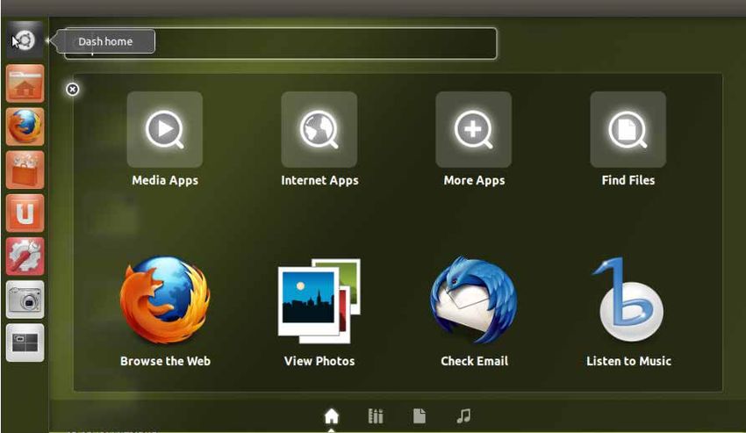This screenshot has width=746, height=433.
Task: Switch to the Files lens tab
Action: point(420,415)
